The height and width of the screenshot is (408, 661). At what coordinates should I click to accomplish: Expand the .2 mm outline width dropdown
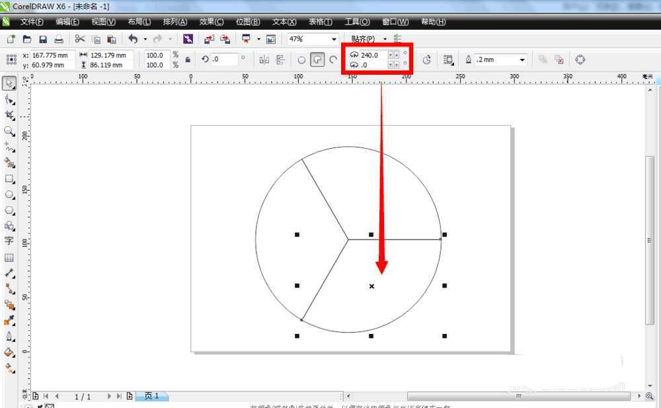pyautogui.click(x=522, y=60)
